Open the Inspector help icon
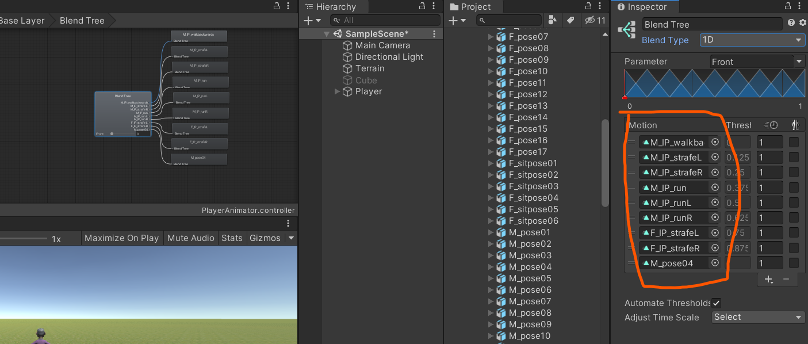 pyautogui.click(x=791, y=23)
